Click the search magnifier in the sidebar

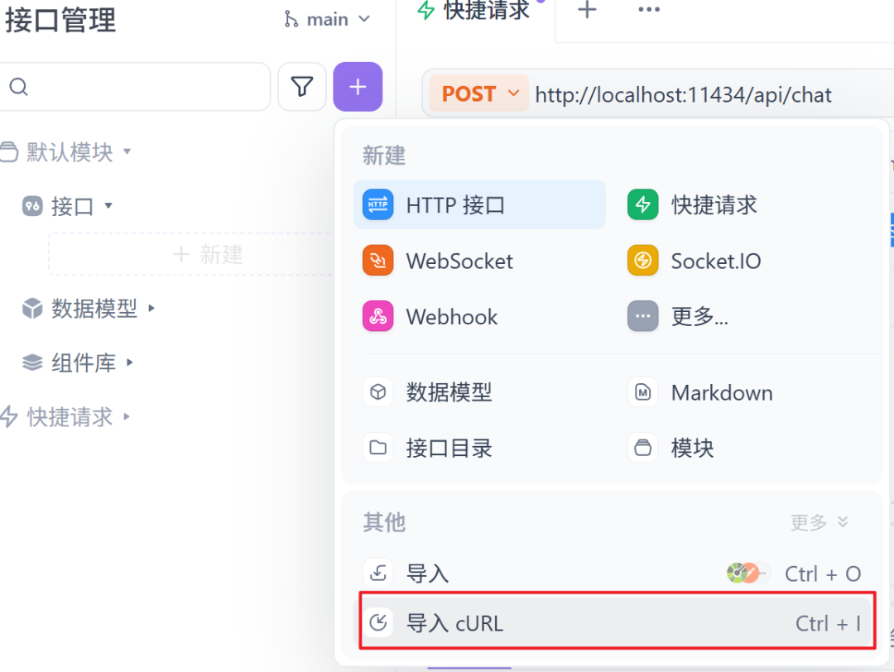[18, 86]
